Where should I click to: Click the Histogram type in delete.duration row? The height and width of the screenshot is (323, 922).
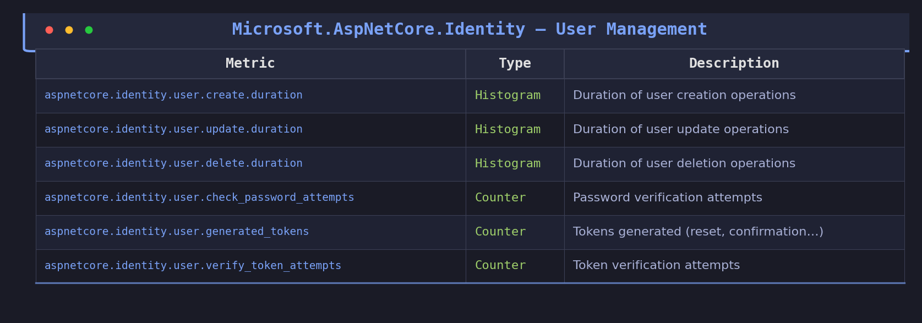(508, 163)
